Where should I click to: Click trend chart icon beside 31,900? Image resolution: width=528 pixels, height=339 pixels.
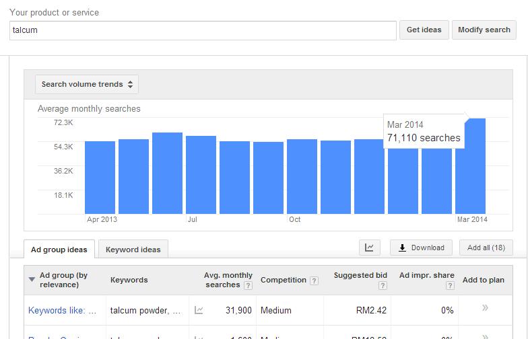click(x=199, y=310)
